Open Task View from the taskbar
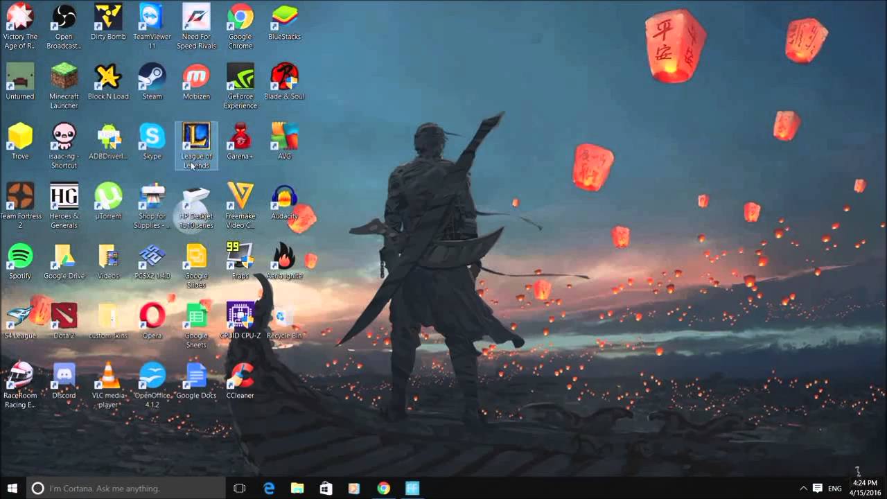Viewport: 887px width, 499px height. [x=240, y=488]
